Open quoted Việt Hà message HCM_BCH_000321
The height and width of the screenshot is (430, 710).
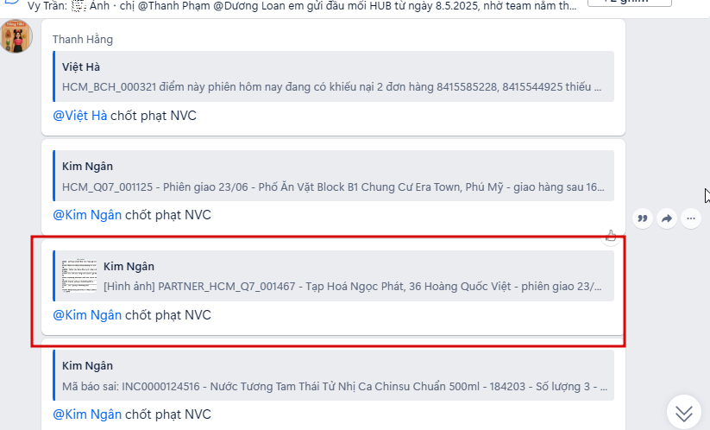point(334,77)
